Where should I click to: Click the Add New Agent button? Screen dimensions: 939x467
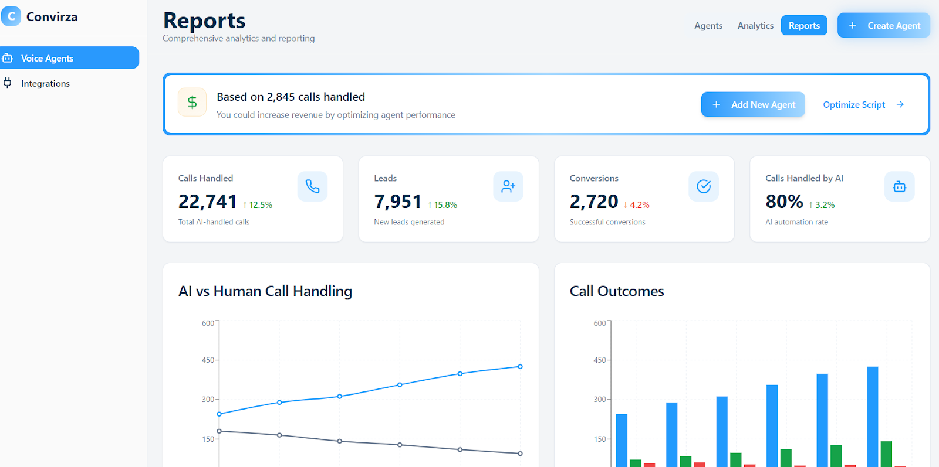point(753,104)
